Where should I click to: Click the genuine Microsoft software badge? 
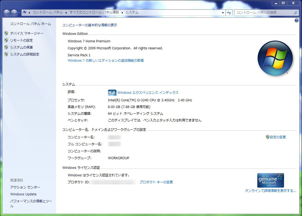tap(270, 180)
